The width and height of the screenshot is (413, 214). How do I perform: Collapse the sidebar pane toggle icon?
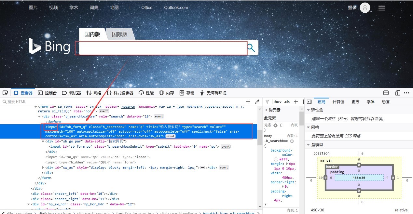(x=309, y=102)
